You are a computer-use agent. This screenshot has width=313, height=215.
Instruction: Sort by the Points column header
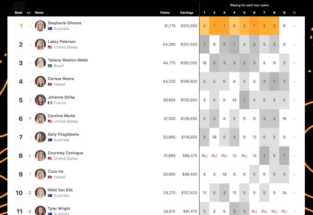(x=165, y=13)
